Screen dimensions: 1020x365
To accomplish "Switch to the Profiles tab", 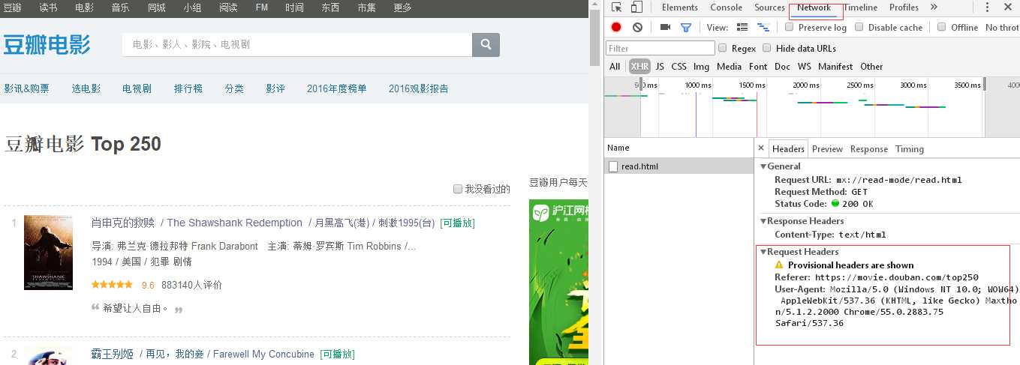I will [x=904, y=7].
